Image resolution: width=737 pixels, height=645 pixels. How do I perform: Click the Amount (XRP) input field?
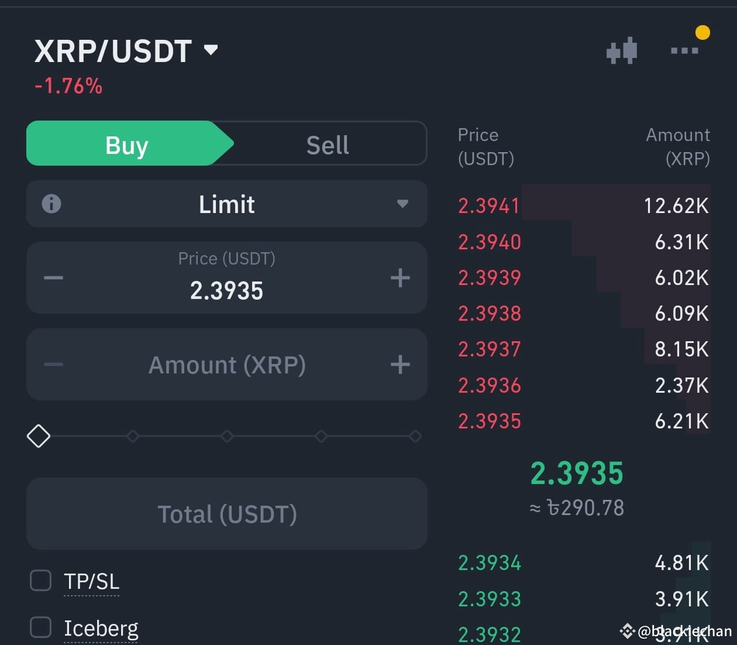pyautogui.click(x=227, y=365)
